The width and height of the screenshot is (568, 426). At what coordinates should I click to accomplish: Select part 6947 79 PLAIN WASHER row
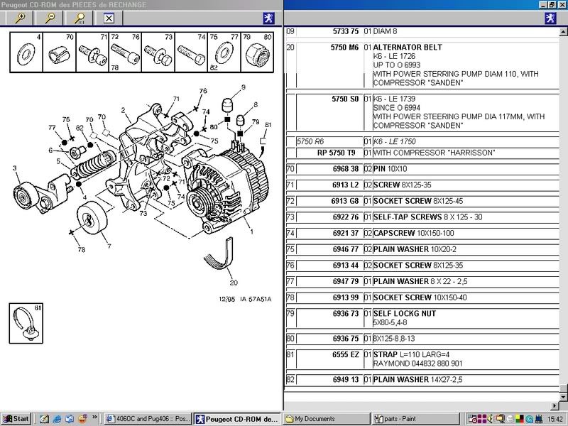tap(422, 281)
